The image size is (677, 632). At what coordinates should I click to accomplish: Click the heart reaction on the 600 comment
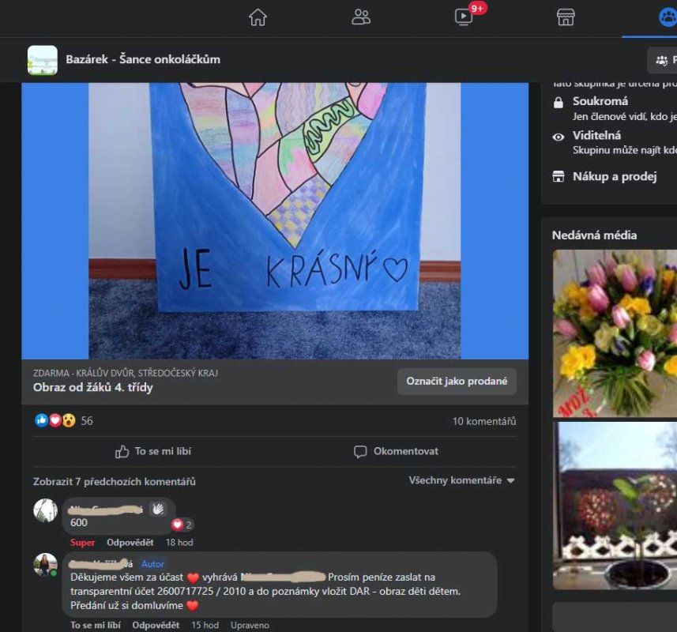pyautogui.click(x=178, y=525)
